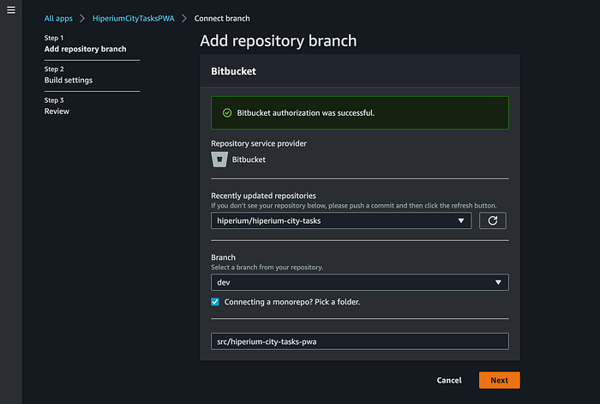This screenshot has height=404, width=600.
Task: Go to All apps breadcrumb link
Action: pos(58,18)
